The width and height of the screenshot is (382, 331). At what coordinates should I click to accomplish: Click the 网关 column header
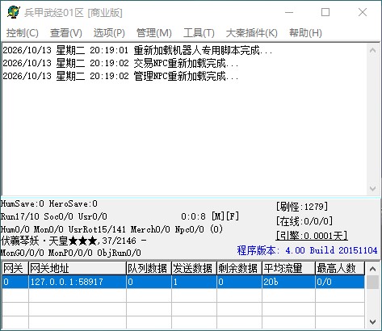15,268
